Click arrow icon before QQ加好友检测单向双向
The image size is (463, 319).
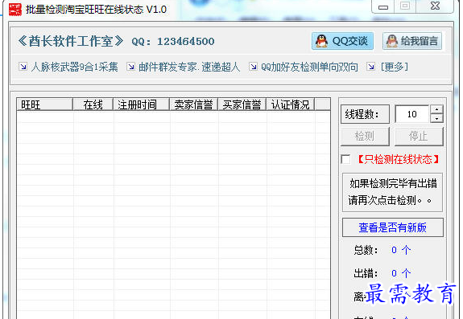[253, 67]
